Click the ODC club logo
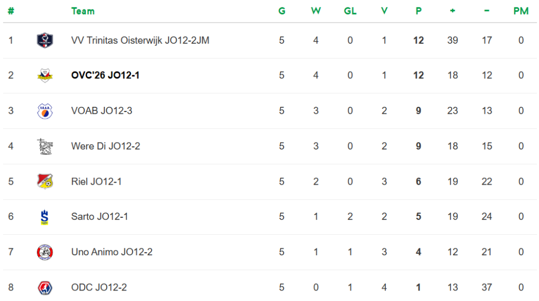 point(45,287)
